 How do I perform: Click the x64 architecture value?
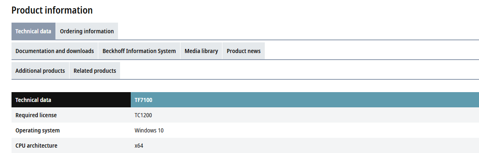pos(139,146)
